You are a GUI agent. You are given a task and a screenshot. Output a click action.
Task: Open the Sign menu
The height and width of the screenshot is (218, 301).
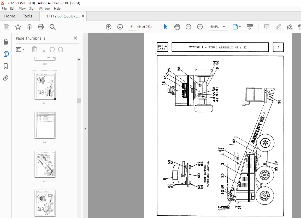tap(32, 9)
